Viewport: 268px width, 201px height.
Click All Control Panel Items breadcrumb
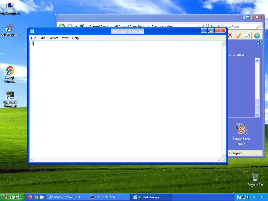tap(130, 26)
